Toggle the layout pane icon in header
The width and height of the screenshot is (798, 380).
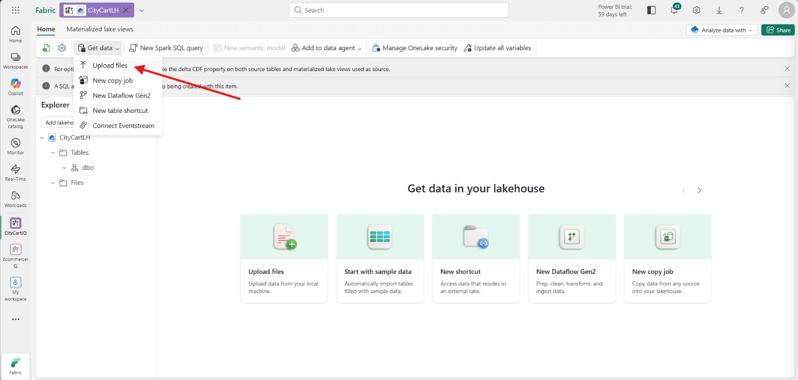pyautogui.click(x=651, y=10)
